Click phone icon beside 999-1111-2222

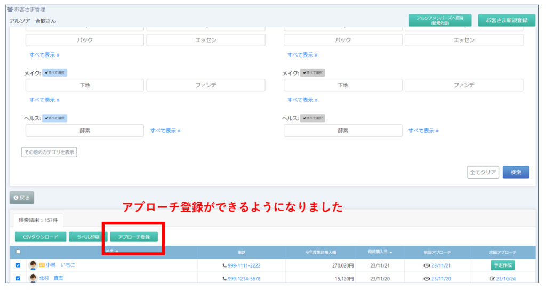(x=224, y=265)
